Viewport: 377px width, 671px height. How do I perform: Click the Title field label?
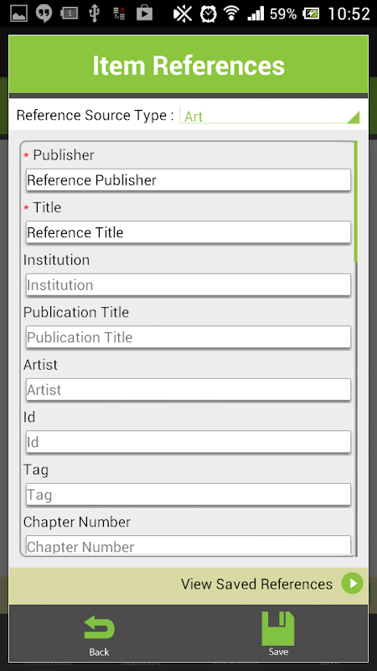pyautogui.click(x=47, y=207)
